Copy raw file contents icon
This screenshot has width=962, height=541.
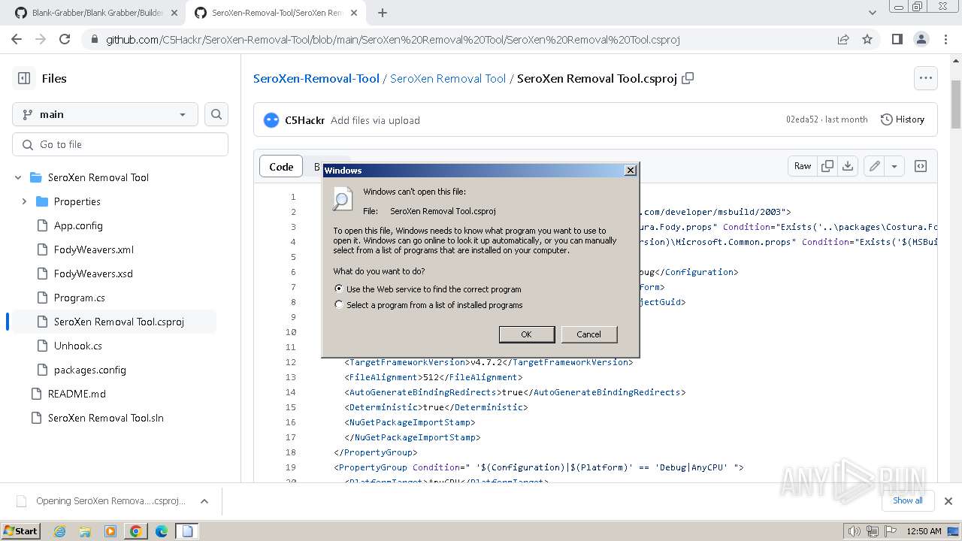click(827, 166)
